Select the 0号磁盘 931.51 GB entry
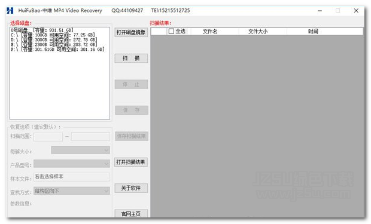Image resolution: width=371 pixels, height=224 pixels. click(x=42, y=30)
